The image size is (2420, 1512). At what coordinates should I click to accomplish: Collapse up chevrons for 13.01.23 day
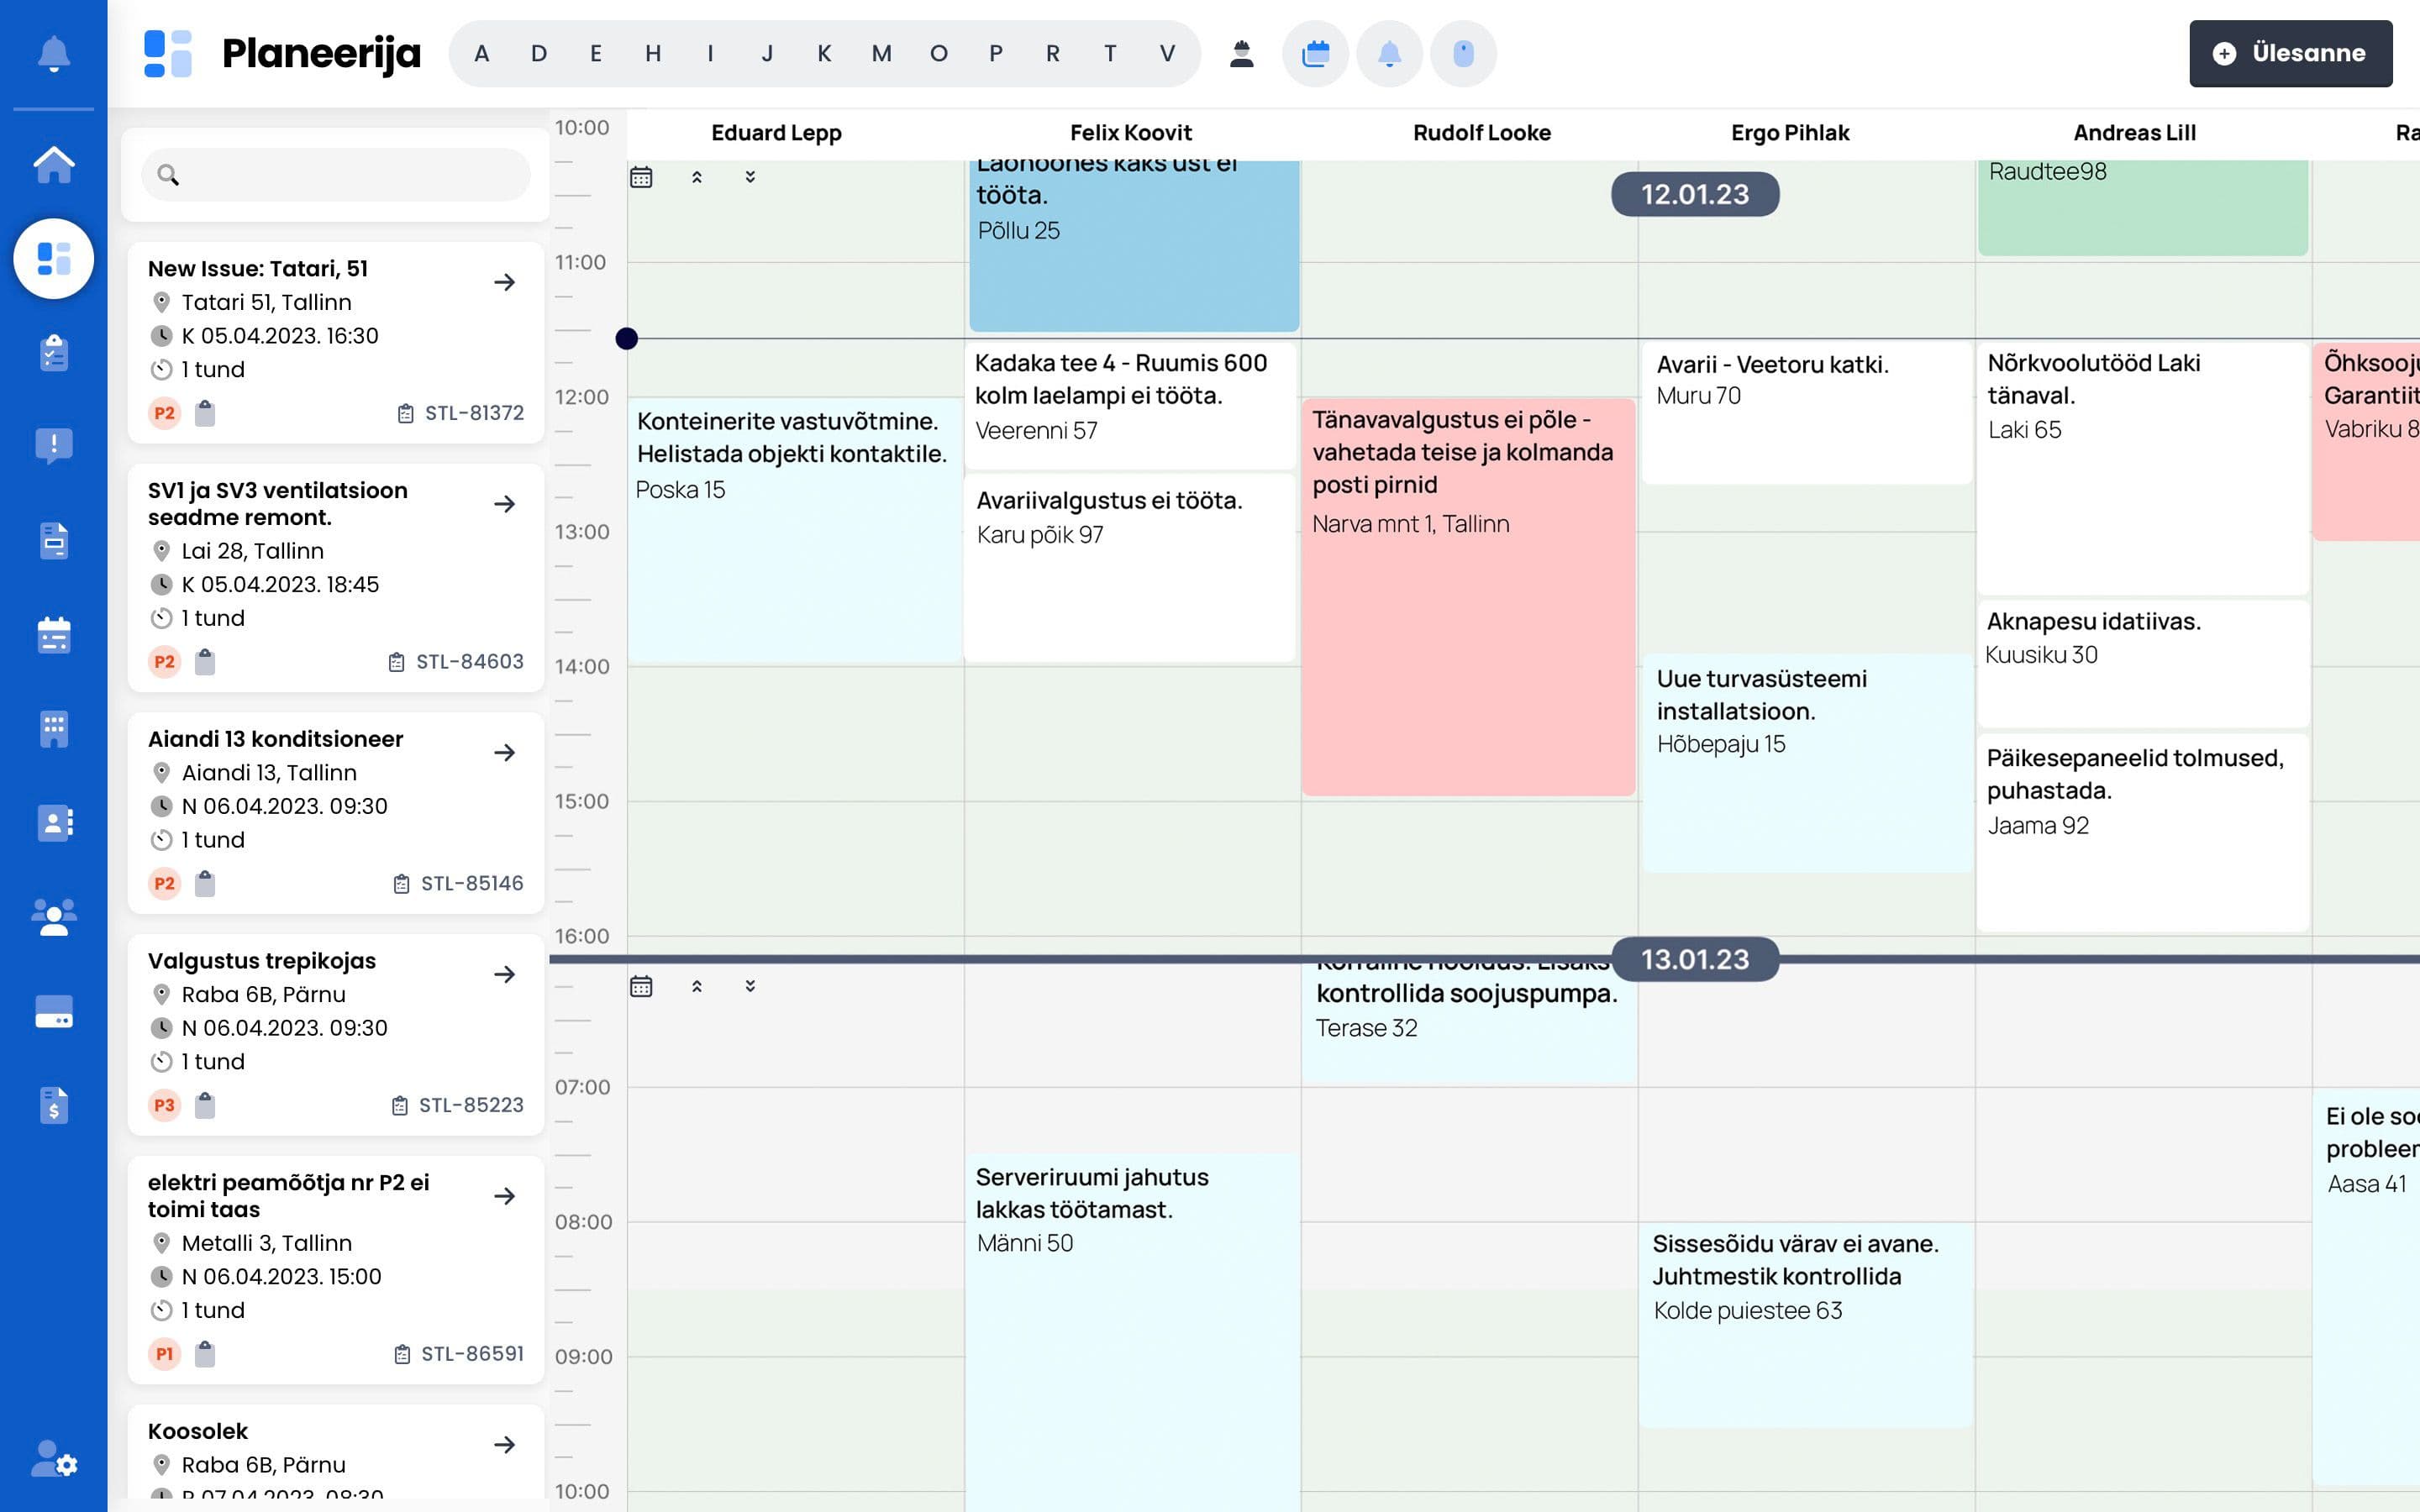[x=697, y=986]
